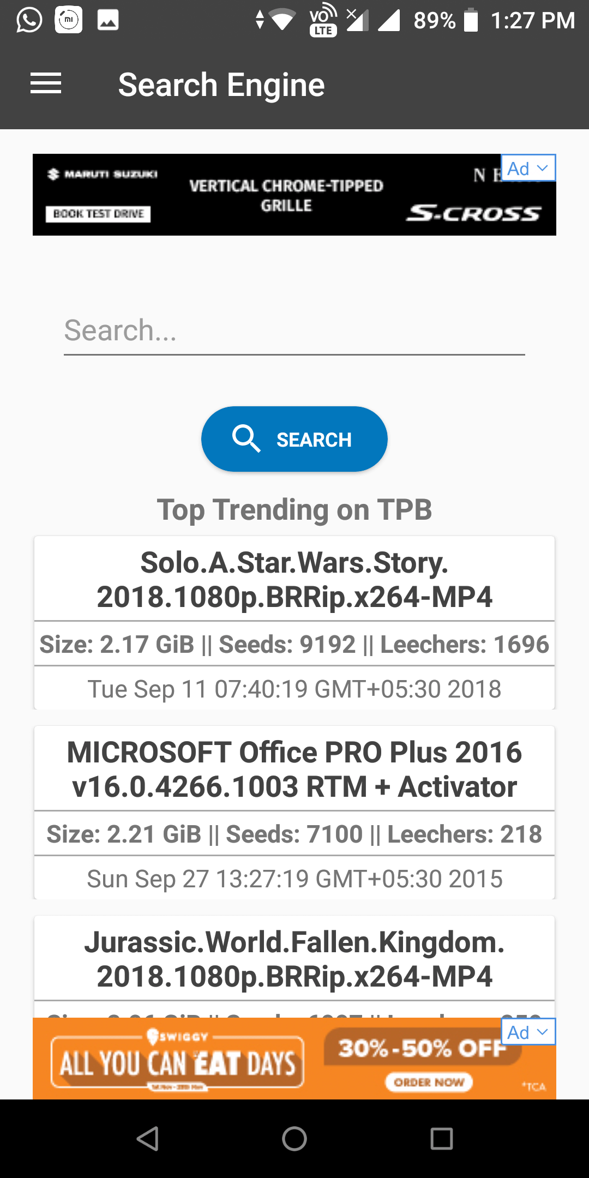Tap the Wi-Fi signal icon in status bar
This screenshot has width=589, height=1178.
282,20
